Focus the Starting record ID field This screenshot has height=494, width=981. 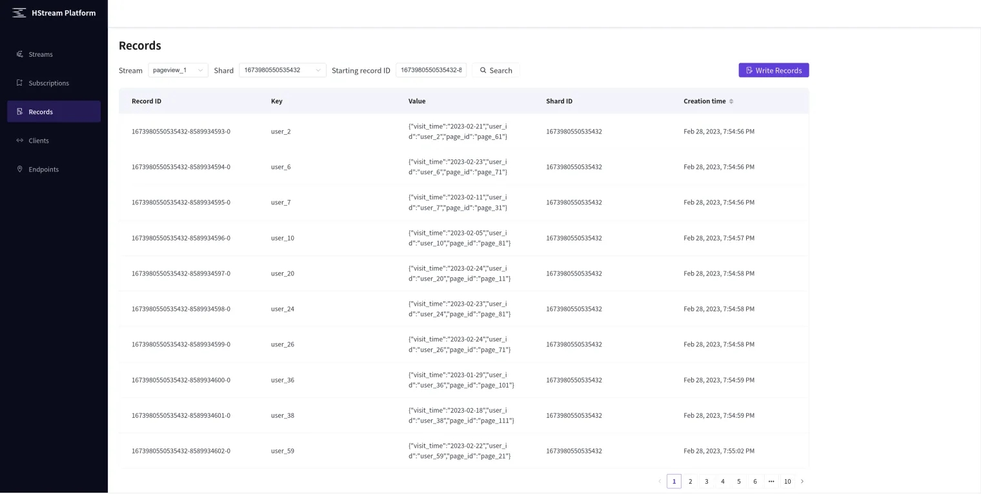(430, 70)
